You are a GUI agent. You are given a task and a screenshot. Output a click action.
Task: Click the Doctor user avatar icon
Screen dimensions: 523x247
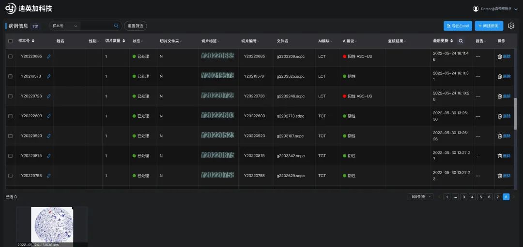click(476, 9)
